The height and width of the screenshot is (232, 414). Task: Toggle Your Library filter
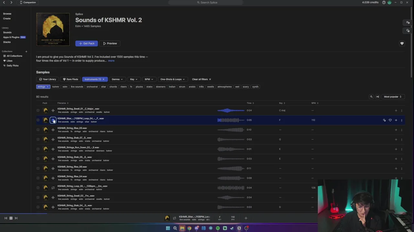(x=48, y=79)
